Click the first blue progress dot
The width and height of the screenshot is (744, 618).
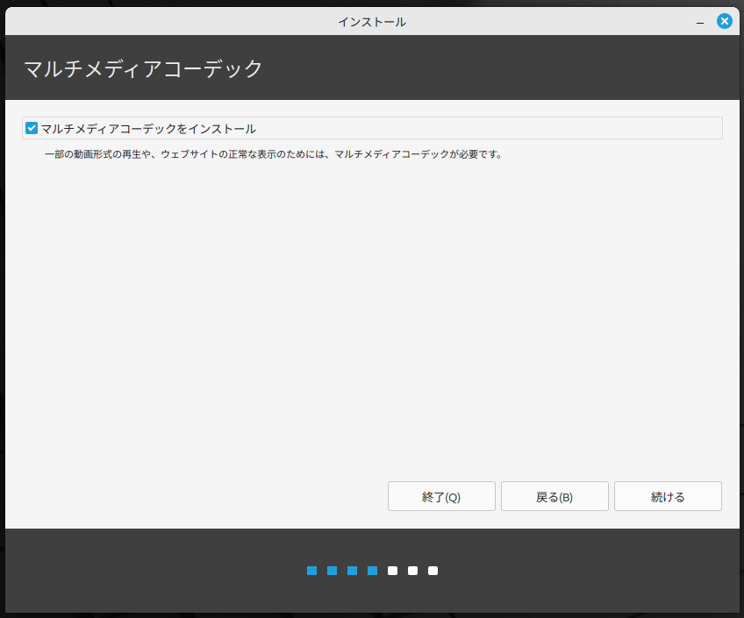(x=311, y=571)
